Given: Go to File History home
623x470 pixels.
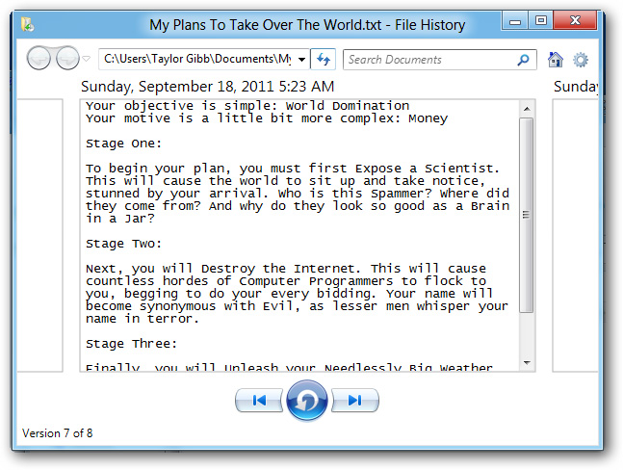Looking at the screenshot, I should click(x=556, y=60).
